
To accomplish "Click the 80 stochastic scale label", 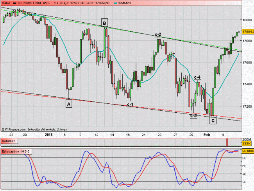I will point(245,158).
